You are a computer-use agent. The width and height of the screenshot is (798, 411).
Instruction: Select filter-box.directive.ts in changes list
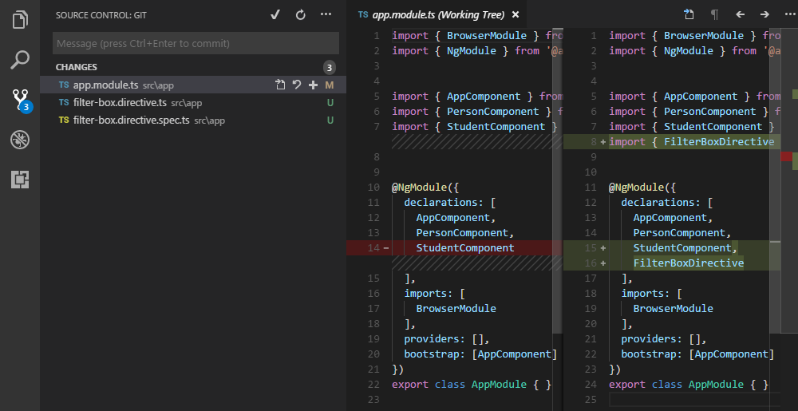pyautogui.click(x=120, y=102)
